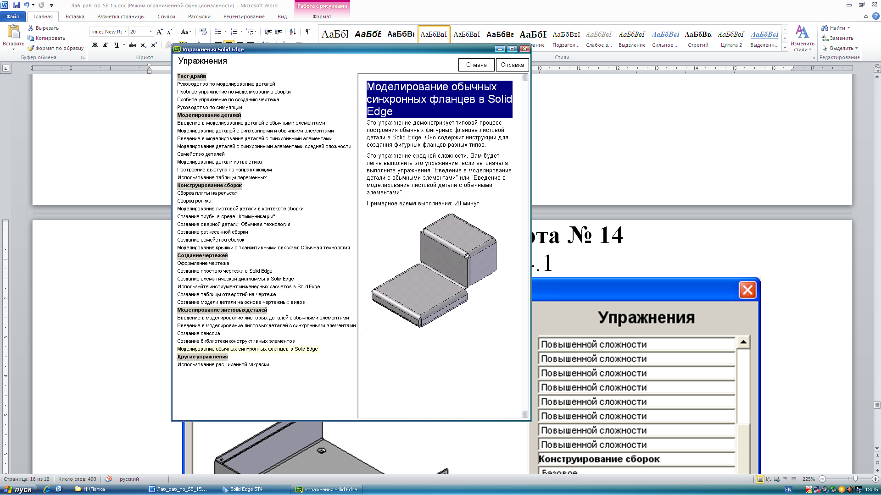
Task: Open the Find (Найти) dropdown arrow
Action: pyautogui.click(x=848, y=28)
